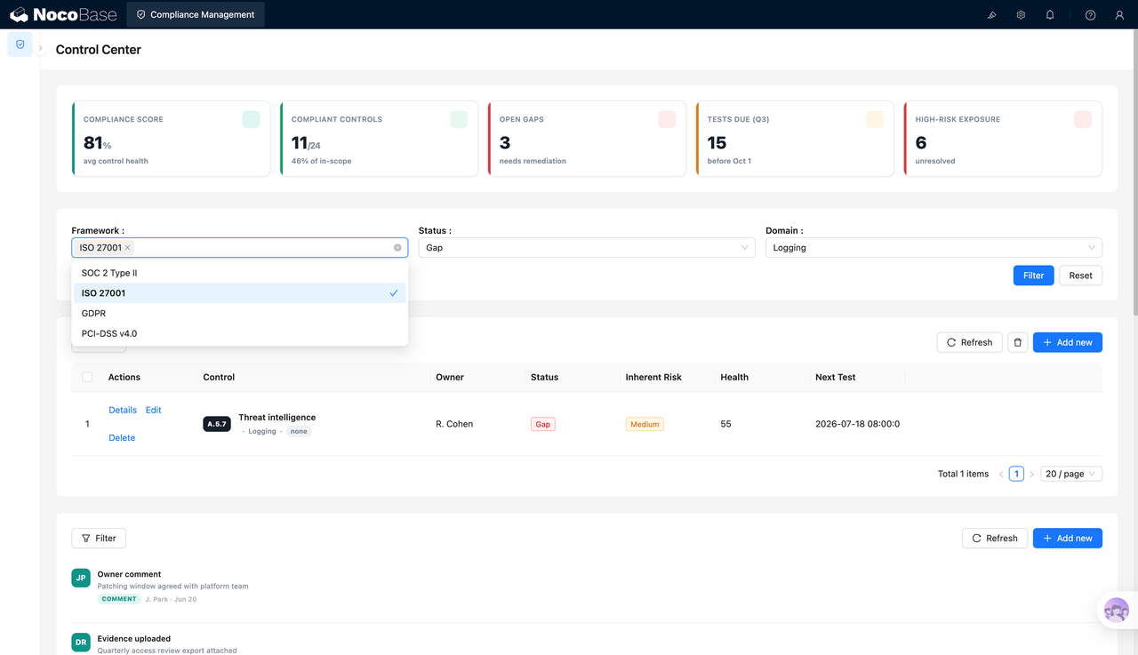Click the shield icon in the left sidebar
Viewport: 1138px width, 655px height.
tap(20, 44)
